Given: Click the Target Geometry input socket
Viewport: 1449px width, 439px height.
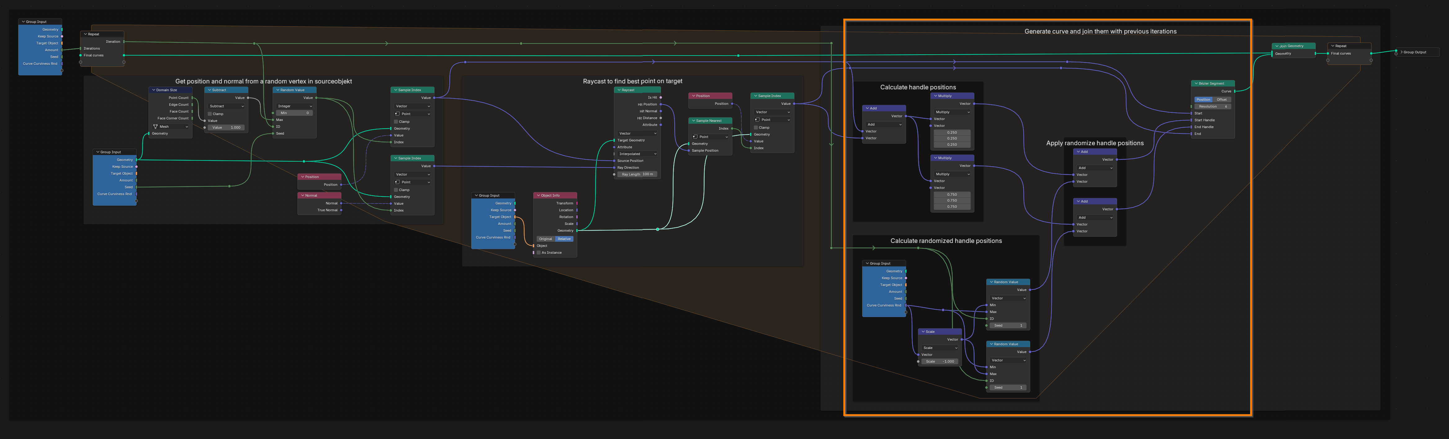Looking at the screenshot, I should pos(614,141).
